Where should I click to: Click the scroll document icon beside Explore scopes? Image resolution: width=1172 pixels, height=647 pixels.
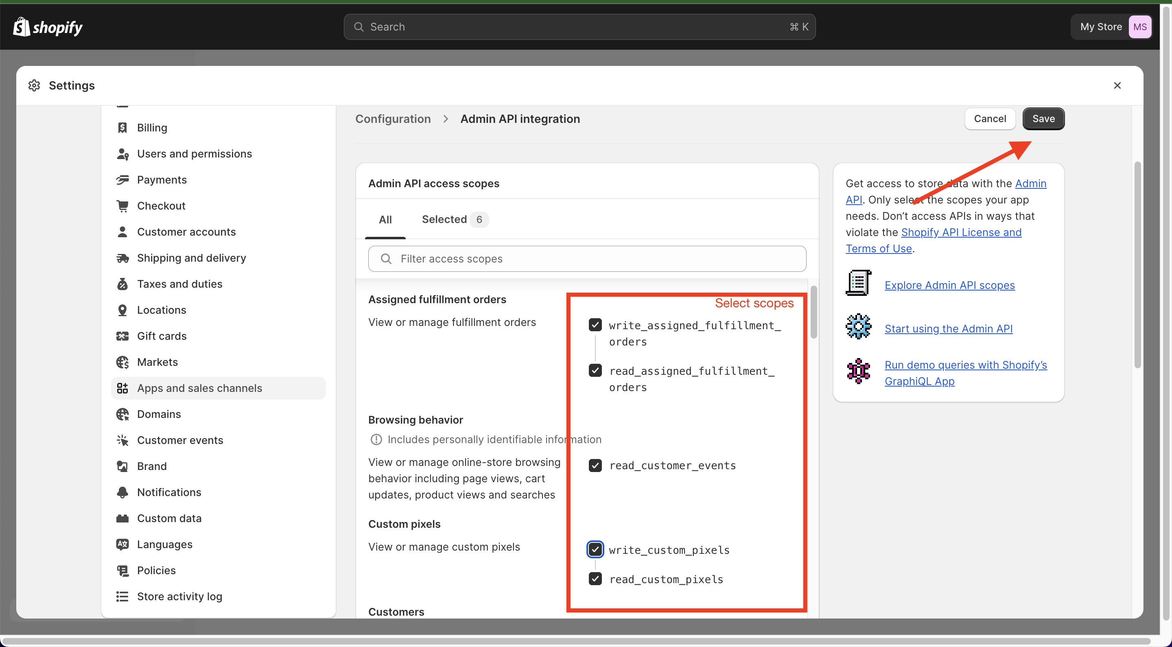859,283
